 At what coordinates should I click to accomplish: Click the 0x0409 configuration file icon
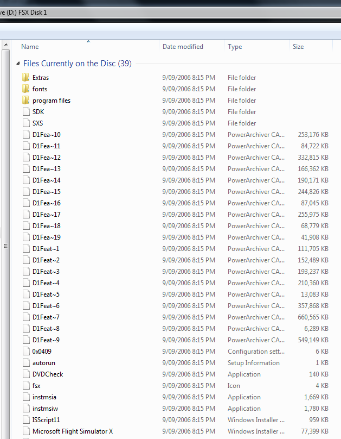click(x=26, y=352)
